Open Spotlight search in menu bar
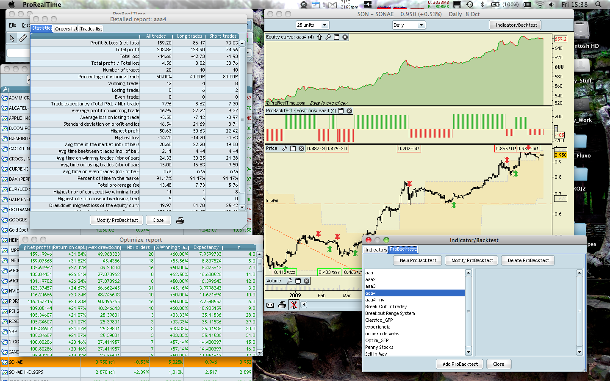Screen dimensions: 610x381 598,5
